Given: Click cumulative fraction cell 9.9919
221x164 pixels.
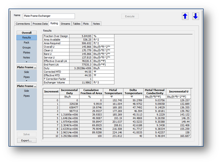Looking at the screenshot, I should 91,104.
